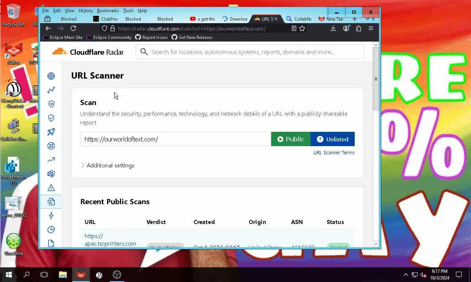Open Recycle Bin desktop icon
The height and width of the screenshot is (282, 471).
pyautogui.click(x=14, y=15)
